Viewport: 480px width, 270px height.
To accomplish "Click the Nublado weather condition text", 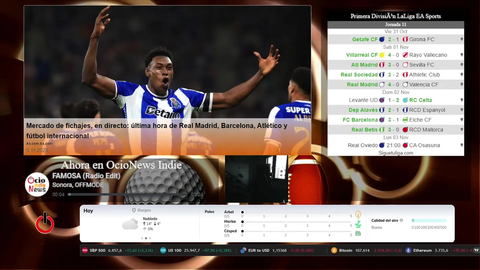I will pos(150,219).
